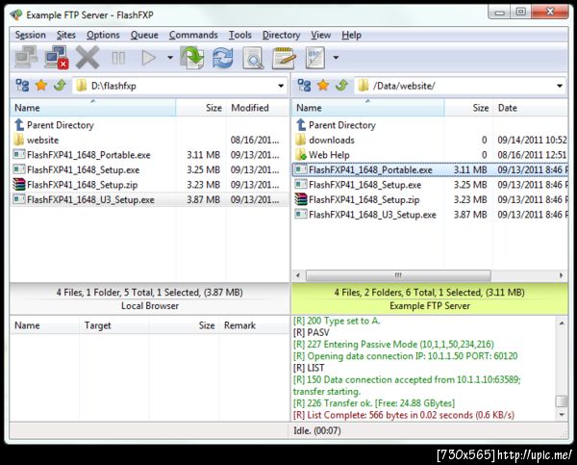Click the Local Browser status label
This screenshot has height=465, width=577.
[x=150, y=306]
